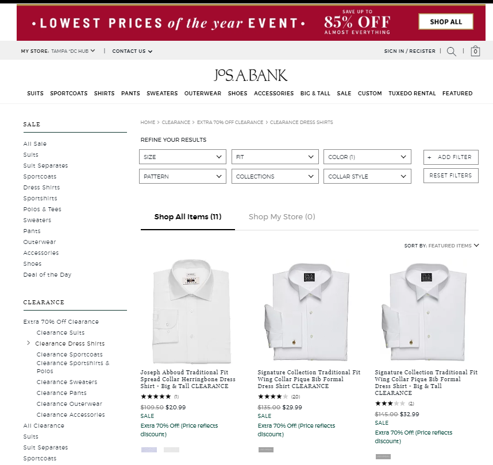Click the plus icon on Add Filter
The image size is (493, 465).
tap(429, 157)
